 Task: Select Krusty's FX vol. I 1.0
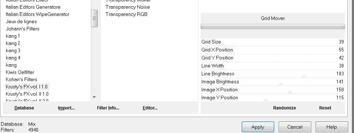pos(27,87)
